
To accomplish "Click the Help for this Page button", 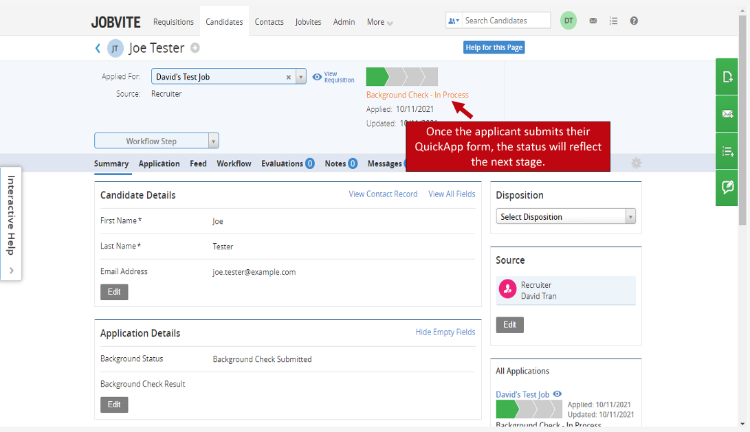I will point(494,47).
